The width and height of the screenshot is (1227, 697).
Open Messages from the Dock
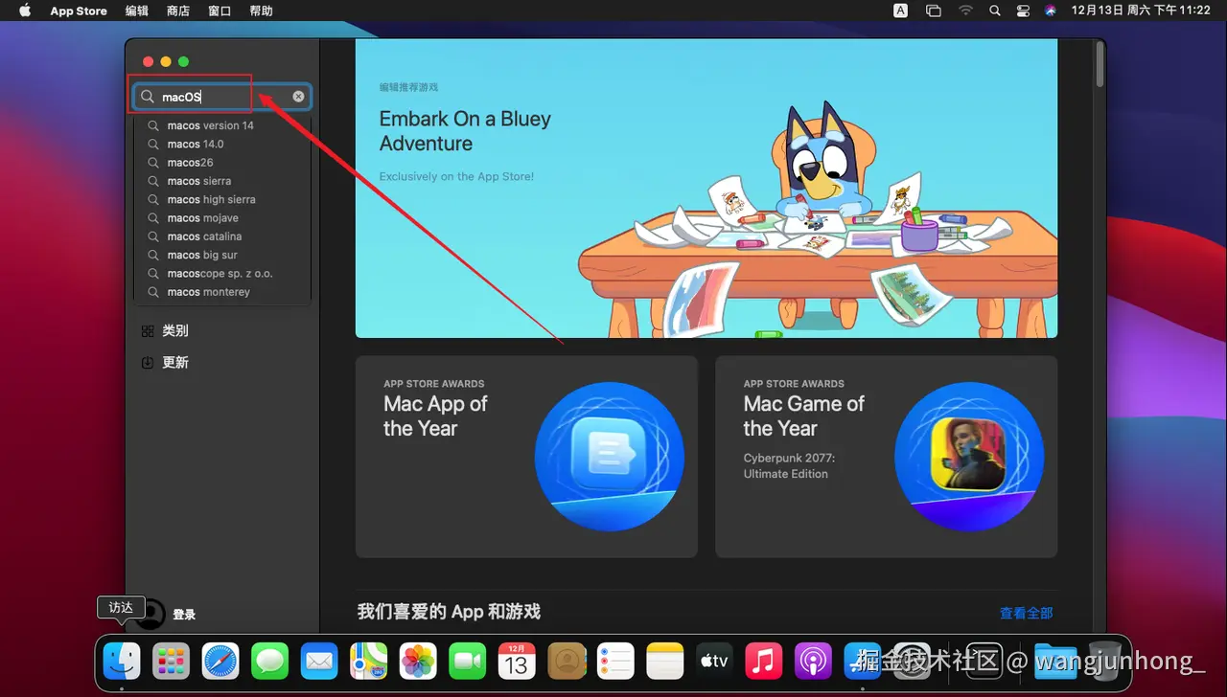click(270, 661)
